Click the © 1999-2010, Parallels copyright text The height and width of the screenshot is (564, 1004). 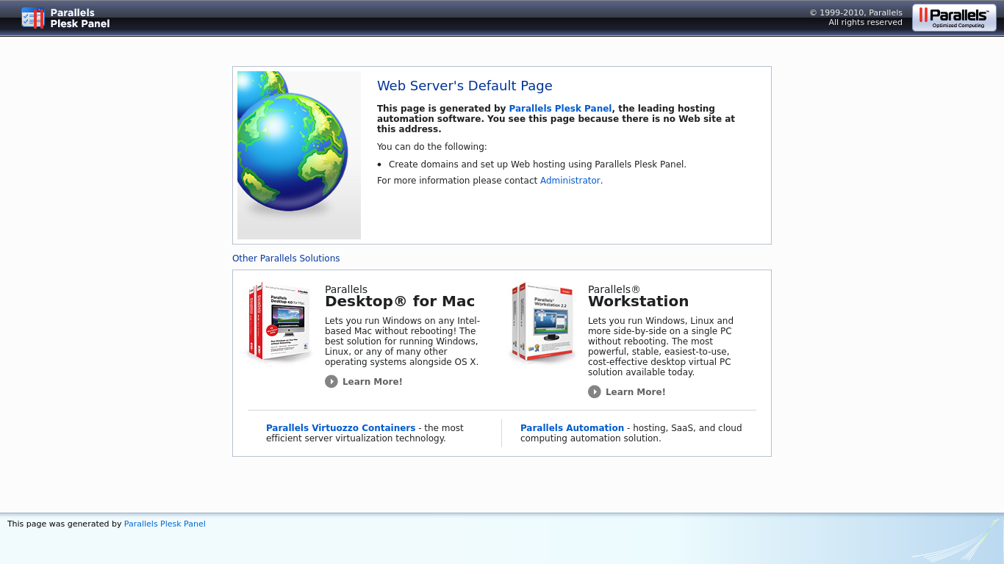[x=856, y=12]
